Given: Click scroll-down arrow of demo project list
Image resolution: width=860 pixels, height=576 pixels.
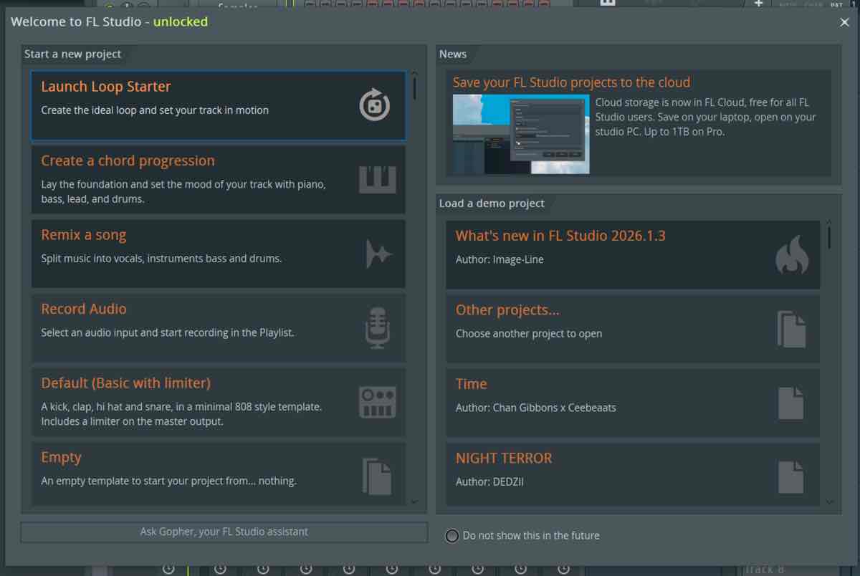Looking at the screenshot, I should [x=829, y=502].
